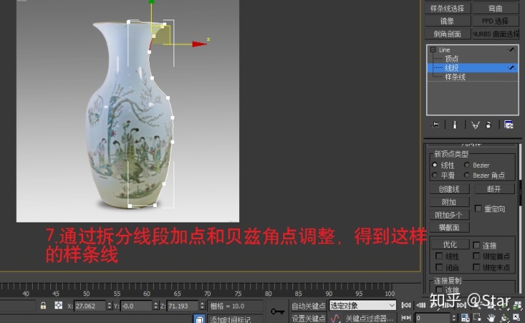Toggle absolute mode transform type-in icon
The width and height of the screenshot is (525, 323).
coord(58,306)
